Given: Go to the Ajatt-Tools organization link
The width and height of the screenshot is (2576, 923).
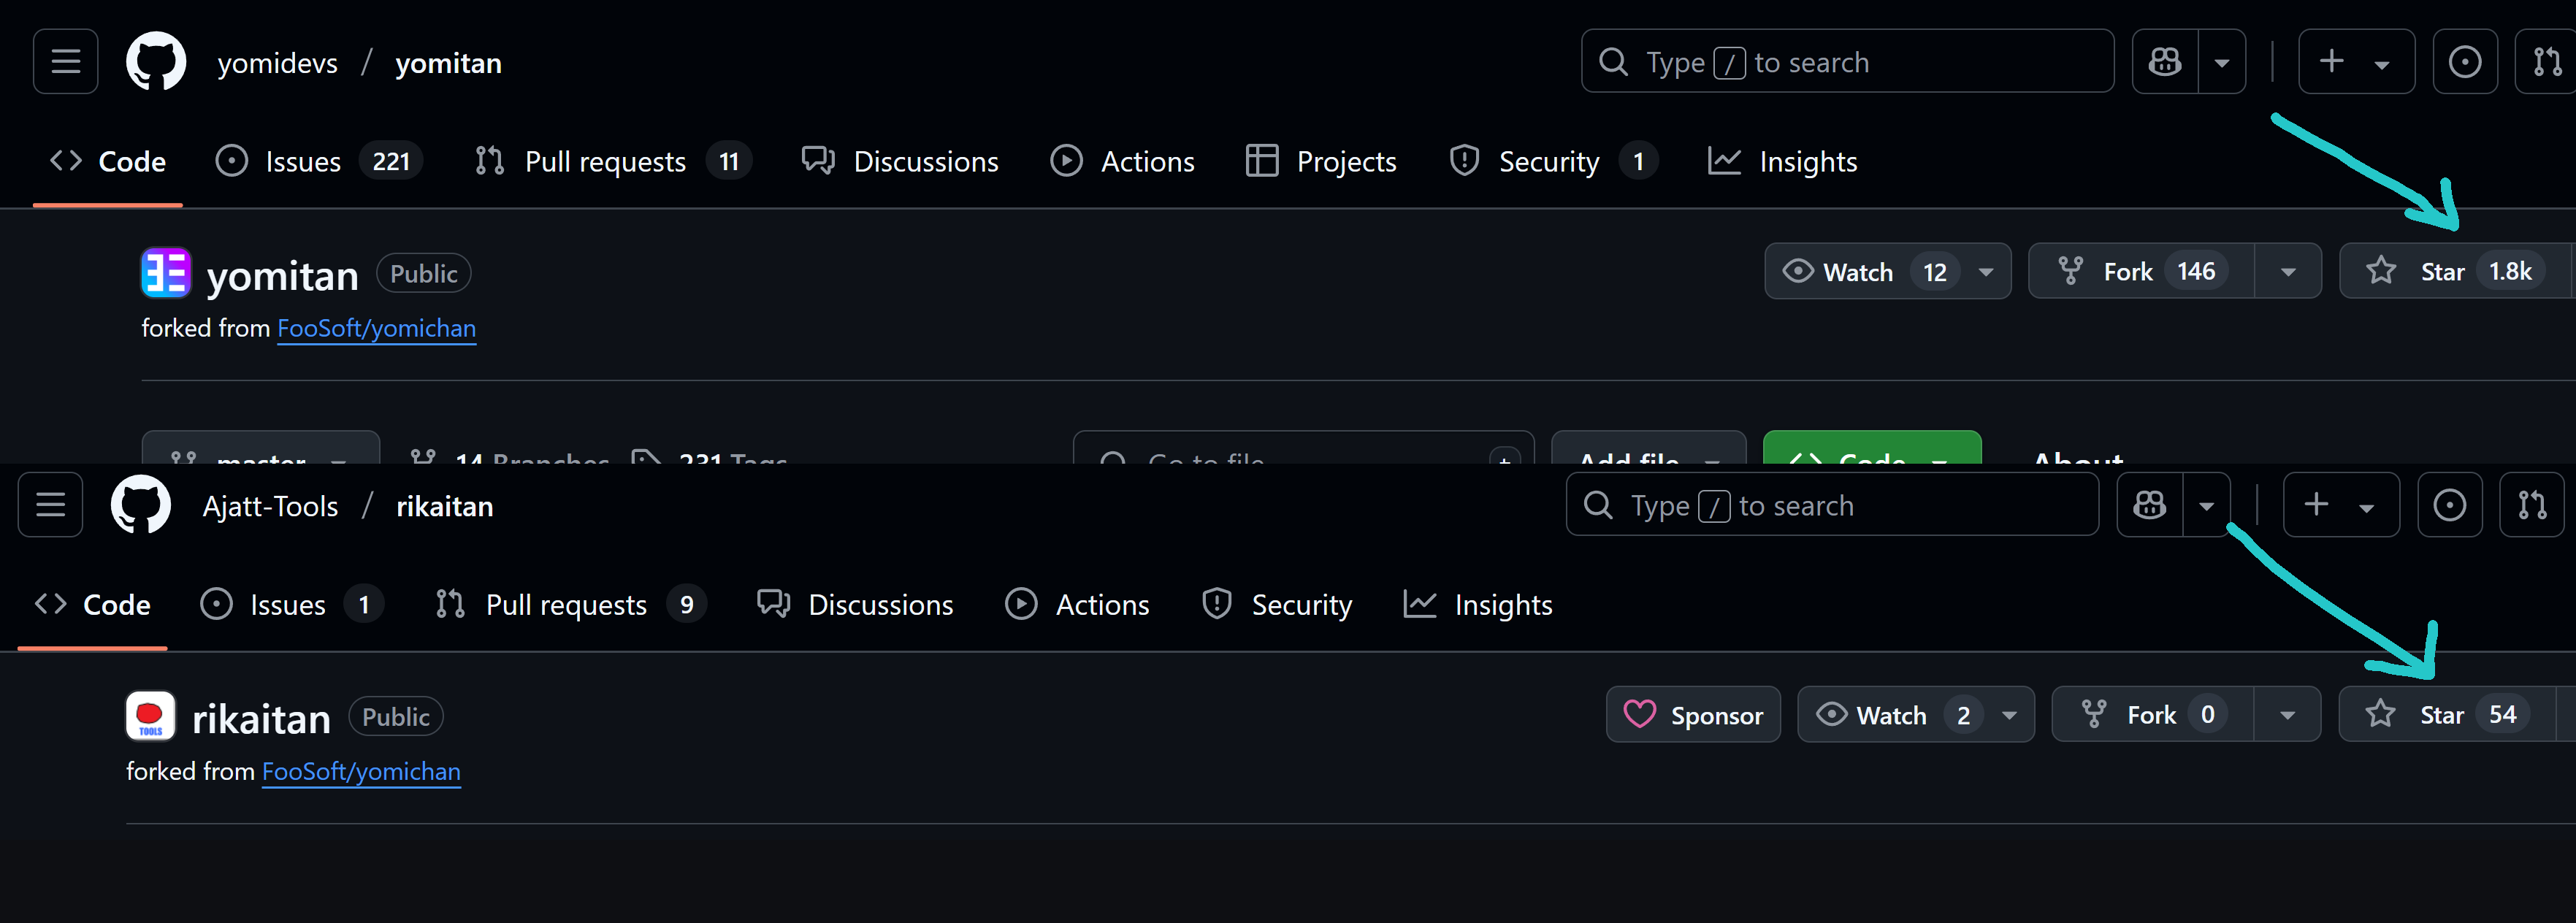Looking at the screenshot, I should point(270,505).
